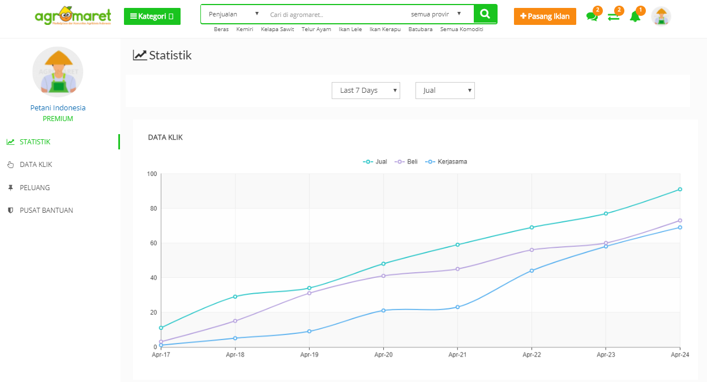Open the transactions exchange arrows icon
Image resolution: width=707 pixels, height=382 pixels.
click(x=613, y=16)
